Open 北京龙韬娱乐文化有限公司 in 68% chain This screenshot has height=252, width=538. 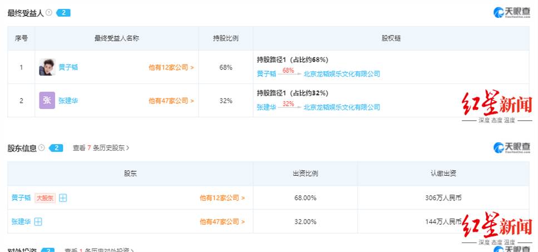[x=342, y=74]
